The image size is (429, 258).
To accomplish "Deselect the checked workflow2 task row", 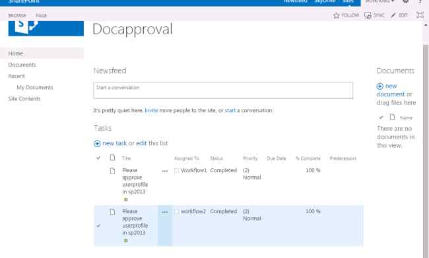I will 98,226.
